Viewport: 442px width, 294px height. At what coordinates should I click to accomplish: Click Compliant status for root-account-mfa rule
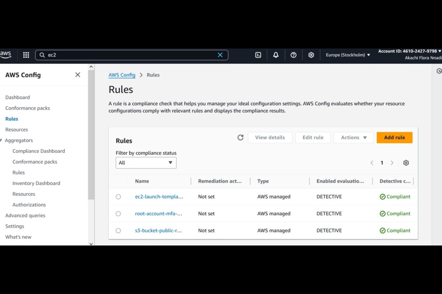point(395,214)
